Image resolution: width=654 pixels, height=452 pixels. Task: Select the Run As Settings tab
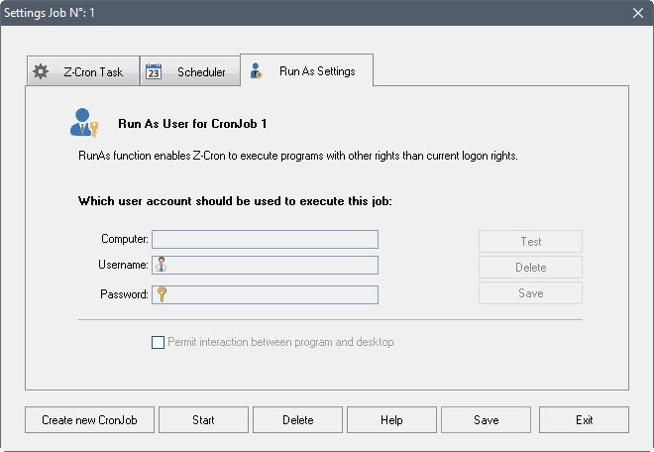[x=306, y=70]
